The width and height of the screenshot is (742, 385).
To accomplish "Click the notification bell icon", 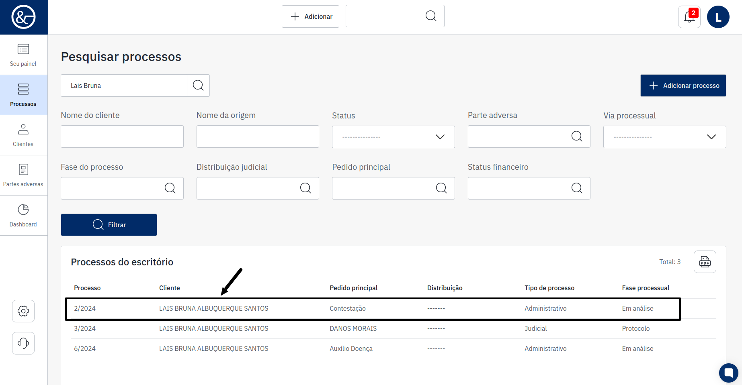I will click(689, 17).
